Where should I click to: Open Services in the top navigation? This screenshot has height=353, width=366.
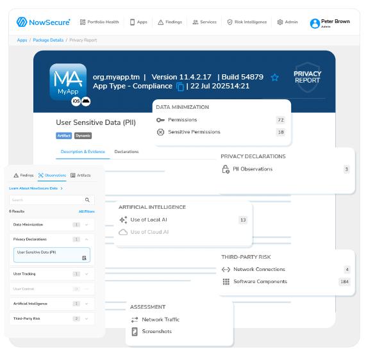(x=204, y=22)
